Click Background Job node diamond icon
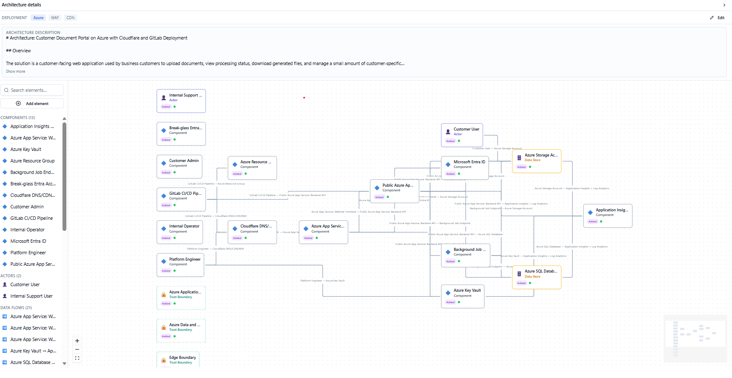 point(448,252)
